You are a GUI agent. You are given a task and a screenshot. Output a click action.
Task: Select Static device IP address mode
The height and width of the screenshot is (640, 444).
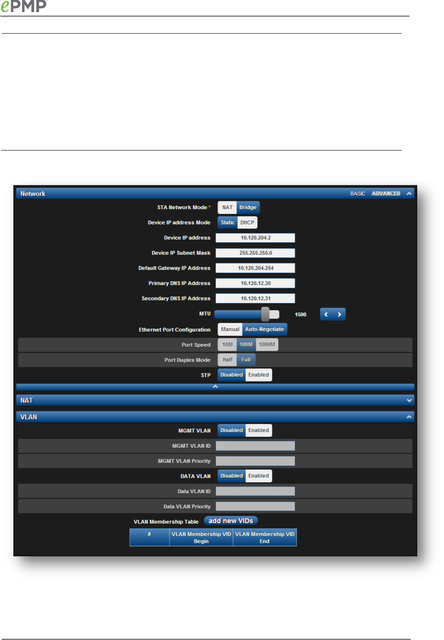point(228,223)
